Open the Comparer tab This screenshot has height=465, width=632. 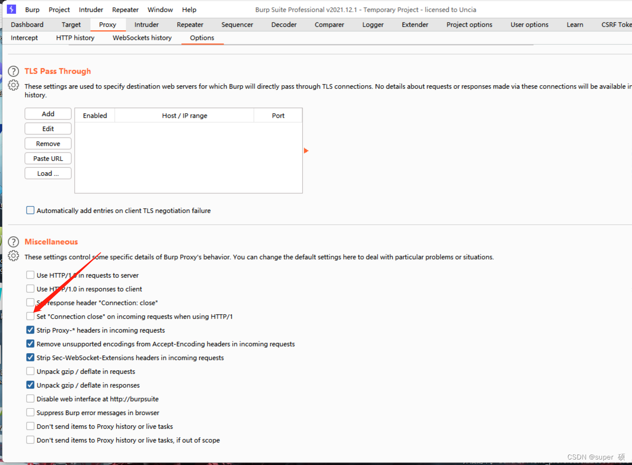[329, 25]
